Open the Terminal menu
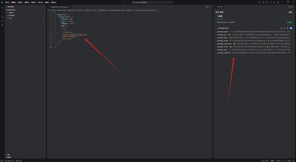Screen dimensions: 296x162 point(47,2)
